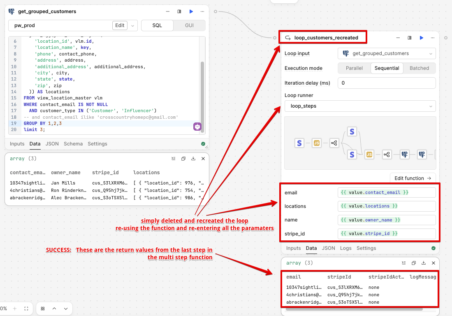Download the get_grouped_customers array results
The width and height of the screenshot is (452, 316).
click(x=193, y=159)
